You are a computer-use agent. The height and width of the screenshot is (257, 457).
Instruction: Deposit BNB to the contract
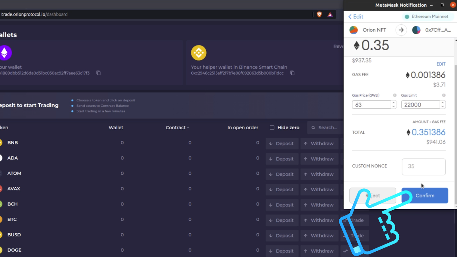(x=282, y=144)
